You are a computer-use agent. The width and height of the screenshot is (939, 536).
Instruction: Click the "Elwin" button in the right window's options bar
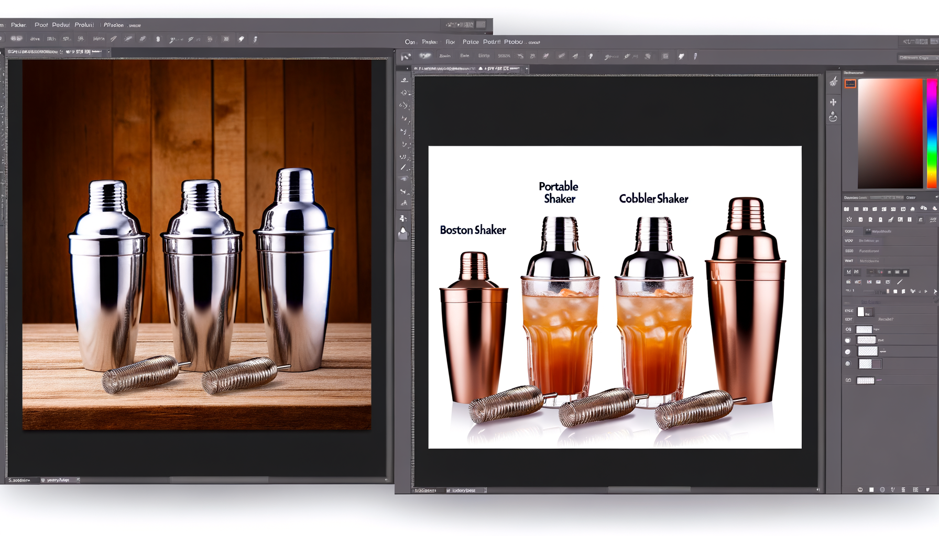[x=445, y=56]
